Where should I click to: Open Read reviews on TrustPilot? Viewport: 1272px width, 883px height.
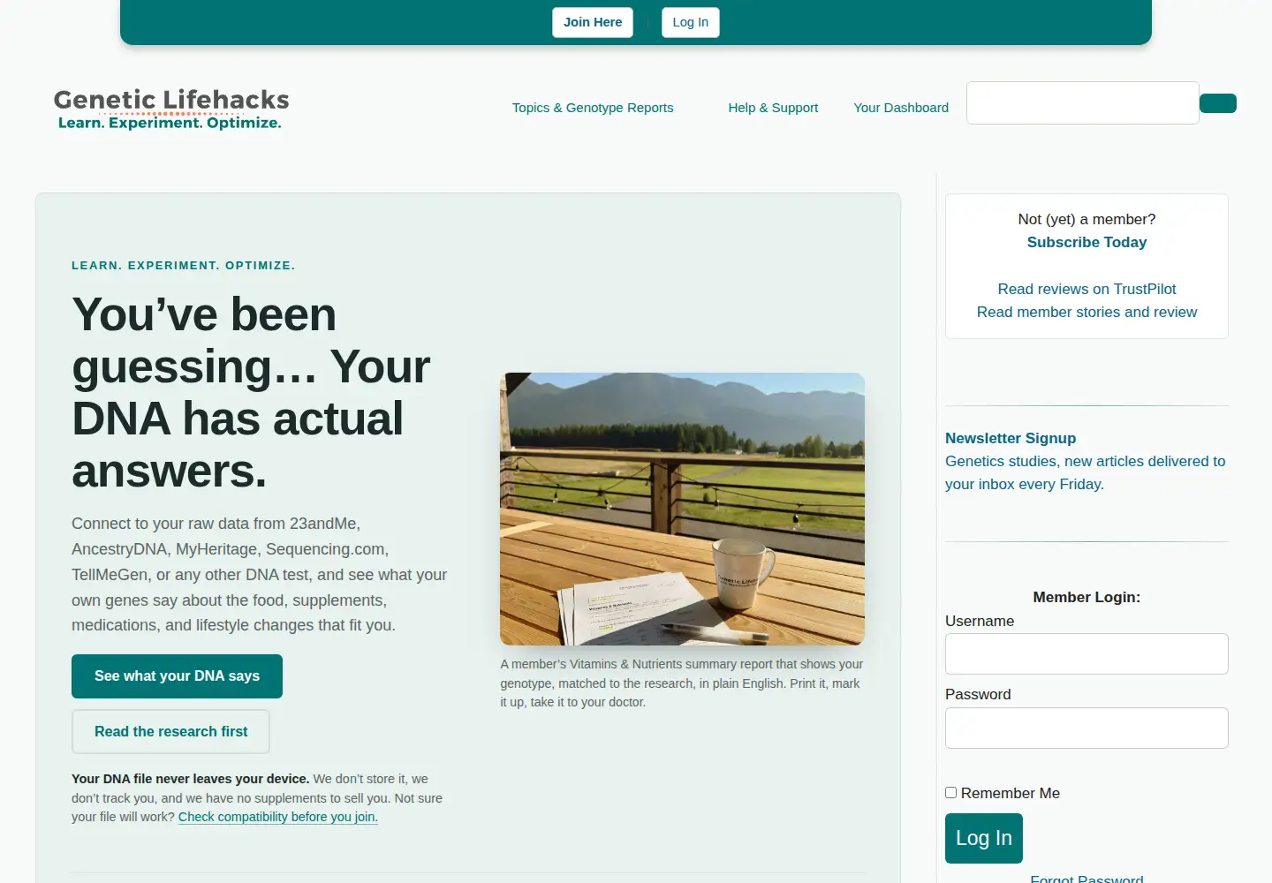pyautogui.click(x=1086, y=289)
